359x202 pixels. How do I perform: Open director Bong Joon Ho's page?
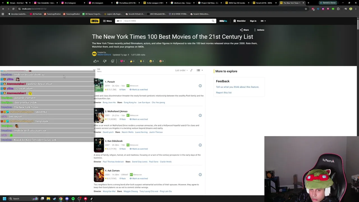click(x=109, y=102)
